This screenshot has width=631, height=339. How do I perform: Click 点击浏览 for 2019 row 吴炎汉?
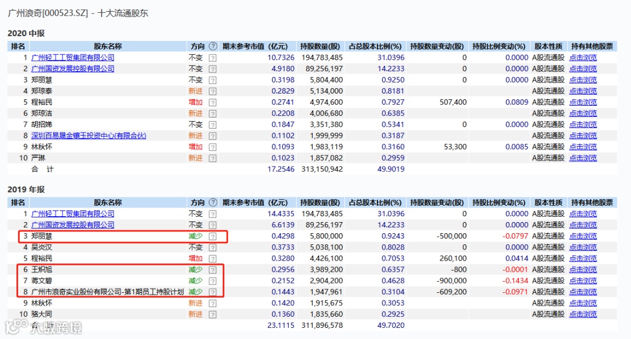tap(583, 247)
